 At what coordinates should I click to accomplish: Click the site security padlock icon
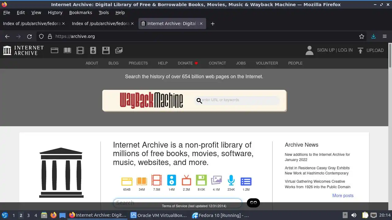[x=50, y=36]
